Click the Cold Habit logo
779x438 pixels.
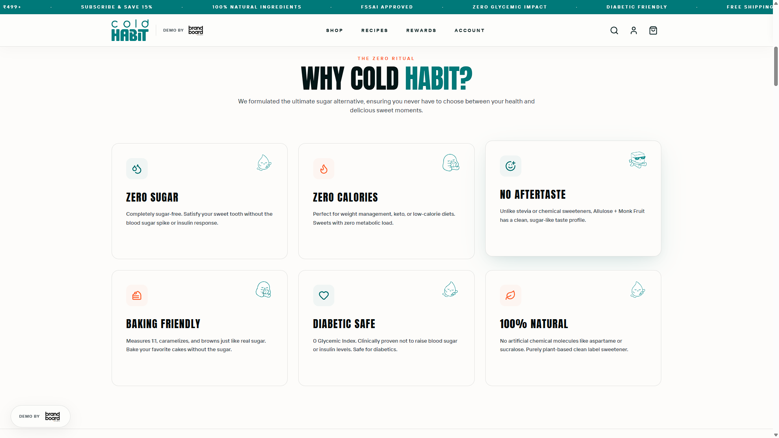click(130, 30)
